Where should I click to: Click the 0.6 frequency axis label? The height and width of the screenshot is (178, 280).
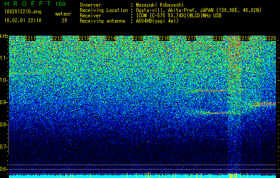click(x=4, y=169)
